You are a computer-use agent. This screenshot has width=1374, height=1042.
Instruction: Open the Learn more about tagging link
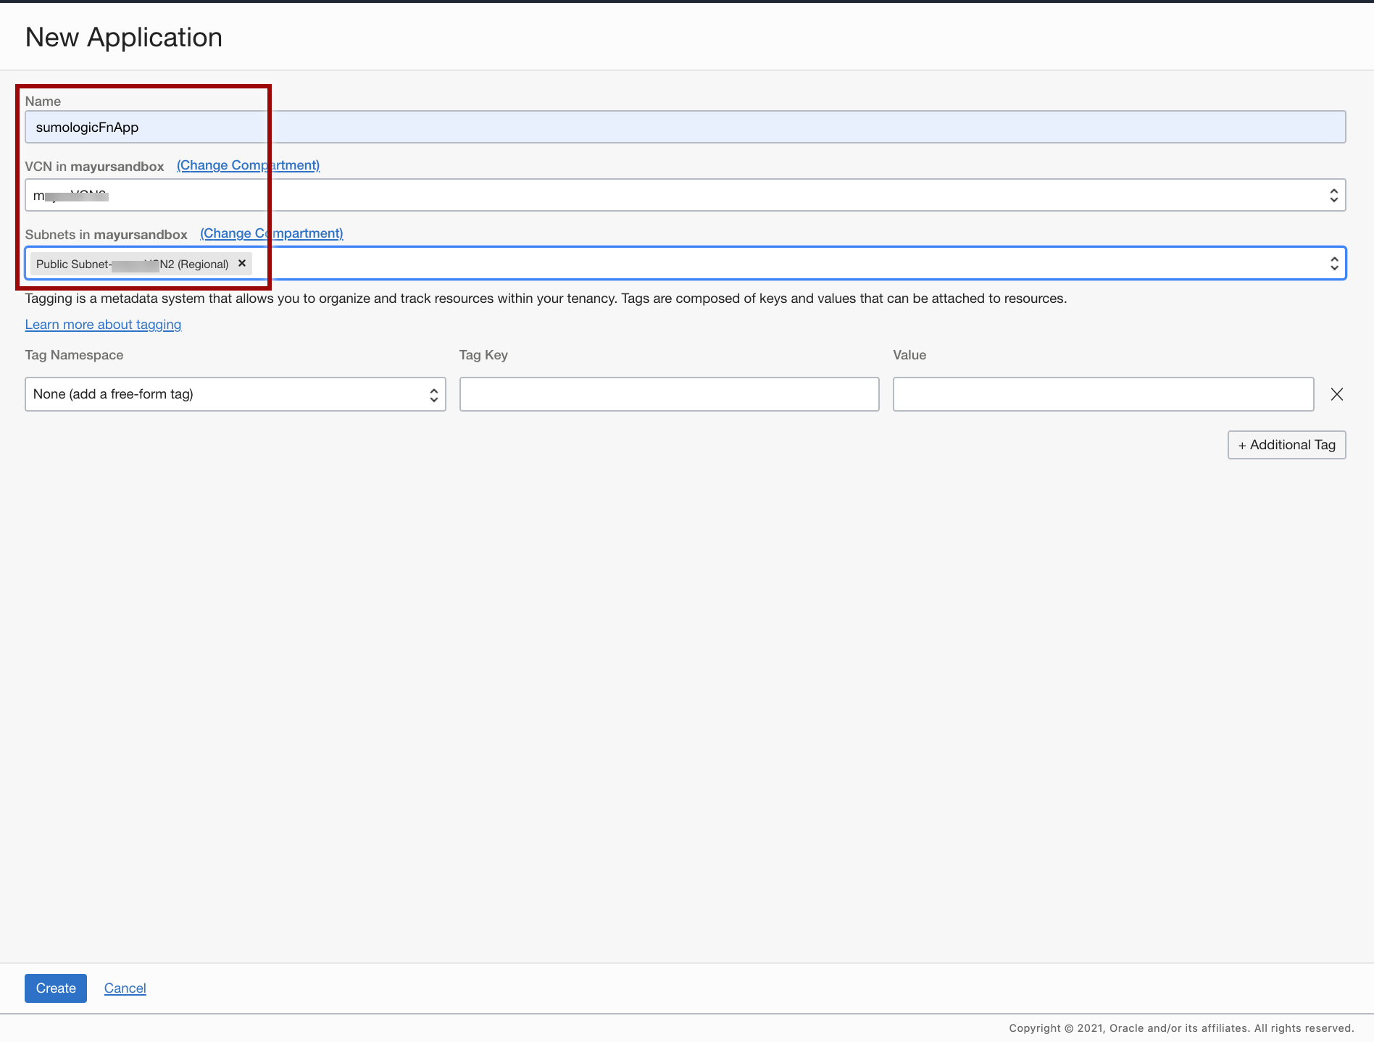pos(103,325)
